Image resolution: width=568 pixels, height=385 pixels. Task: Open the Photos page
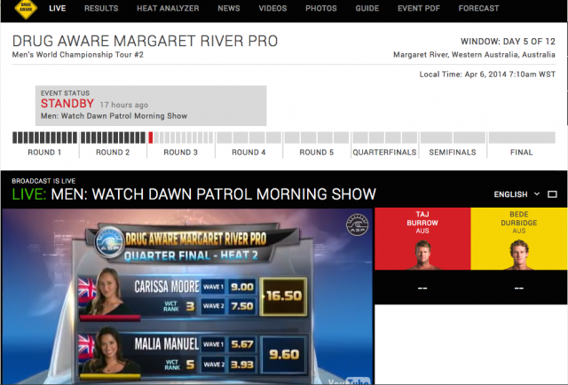coord(320,9)
